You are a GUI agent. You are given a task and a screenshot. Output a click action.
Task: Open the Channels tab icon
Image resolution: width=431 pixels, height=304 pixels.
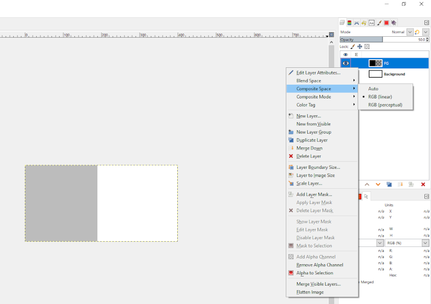coord(349,23)
